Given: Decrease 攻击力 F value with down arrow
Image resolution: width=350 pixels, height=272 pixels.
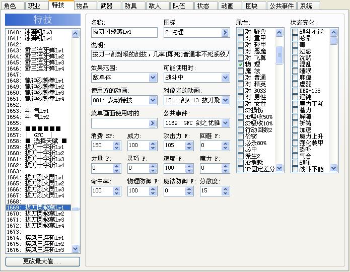Looking at the screenshot, I should coord(189,148).
